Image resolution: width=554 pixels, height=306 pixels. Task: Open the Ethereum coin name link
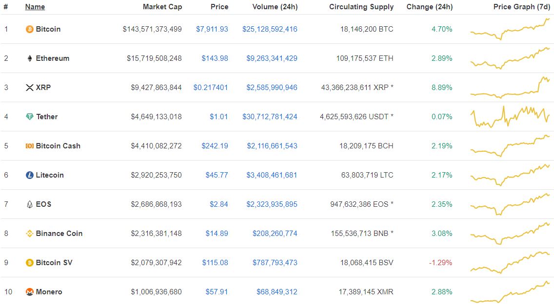point(53,58)
